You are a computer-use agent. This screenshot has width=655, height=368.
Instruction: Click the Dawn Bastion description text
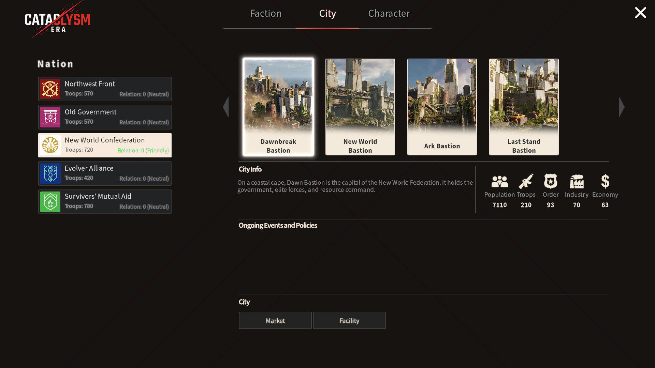355,186
